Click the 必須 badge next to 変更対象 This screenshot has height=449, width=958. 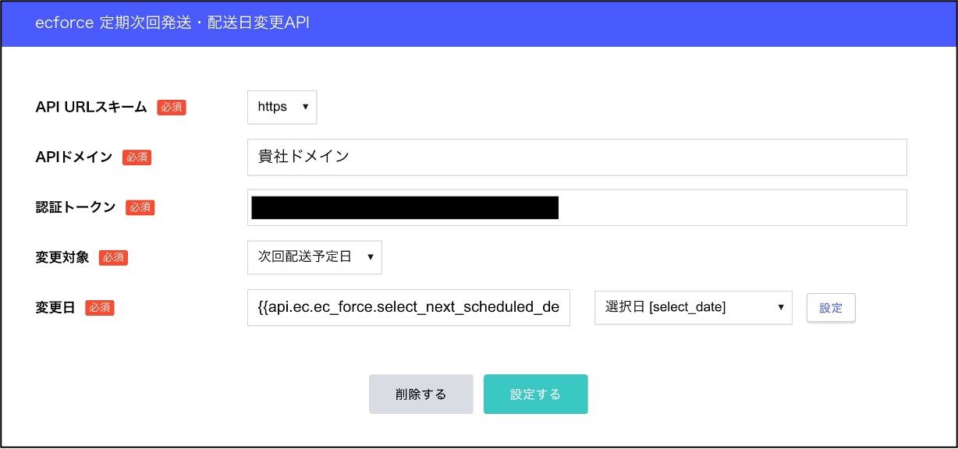click(x=113, y=257)
